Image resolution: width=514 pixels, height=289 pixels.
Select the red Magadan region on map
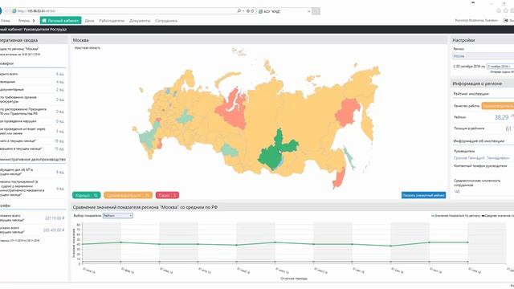(x=348, y=112)
